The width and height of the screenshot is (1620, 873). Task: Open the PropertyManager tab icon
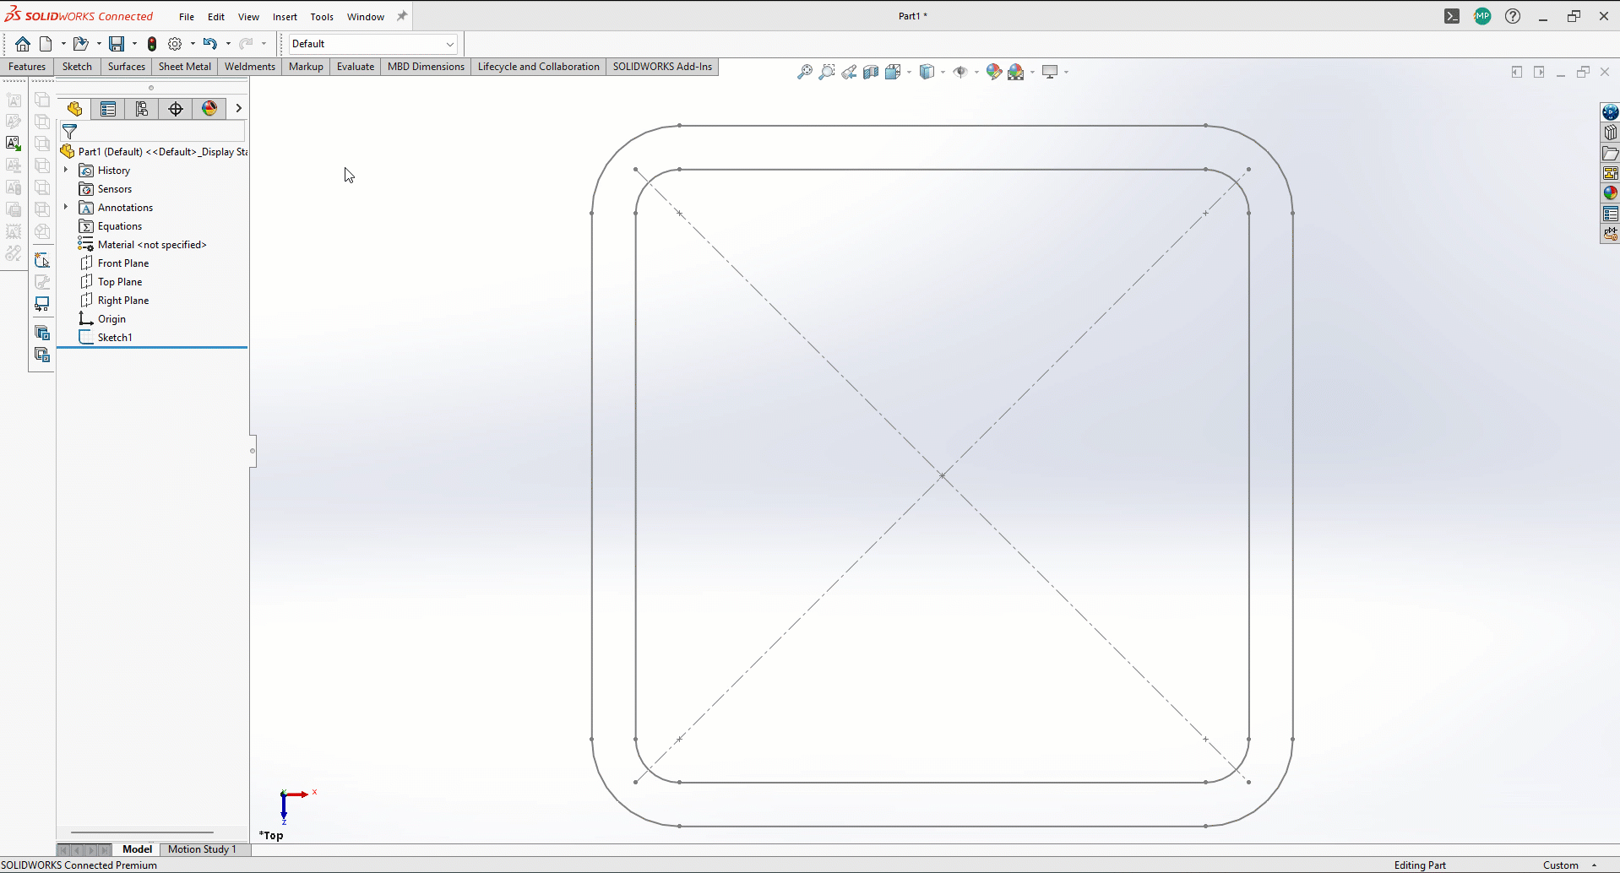pos(108,108)
